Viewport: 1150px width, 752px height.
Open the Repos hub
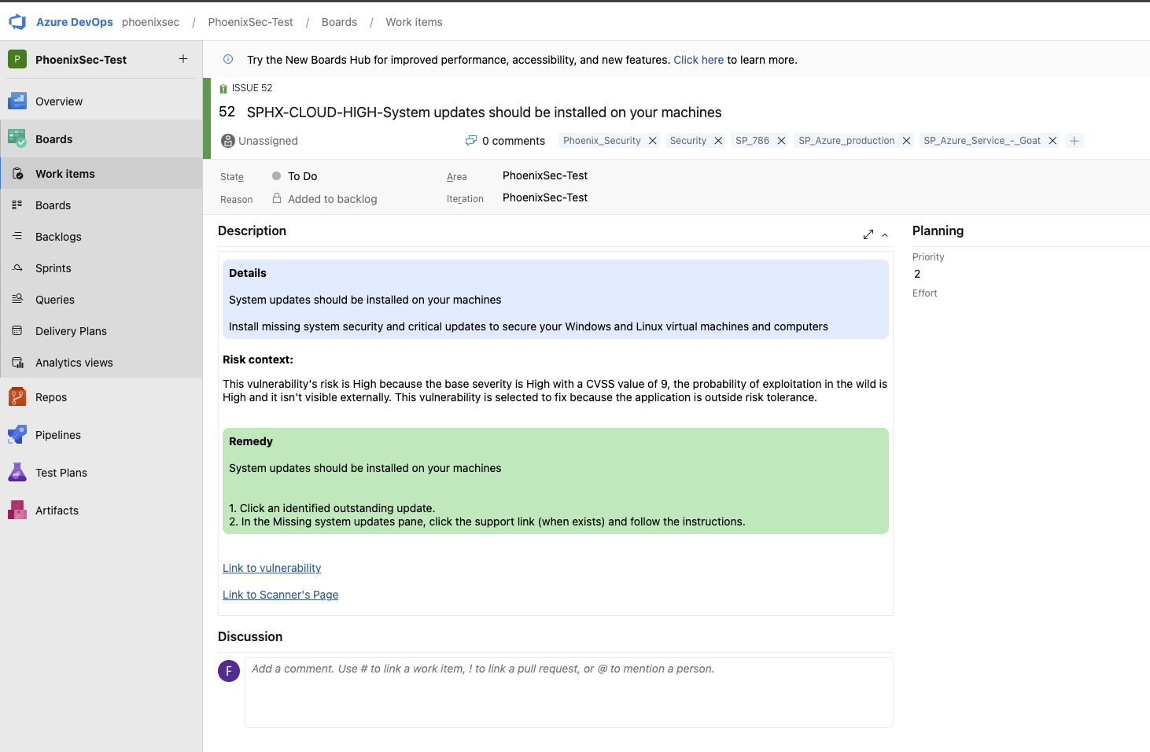(x=101, y=397)
